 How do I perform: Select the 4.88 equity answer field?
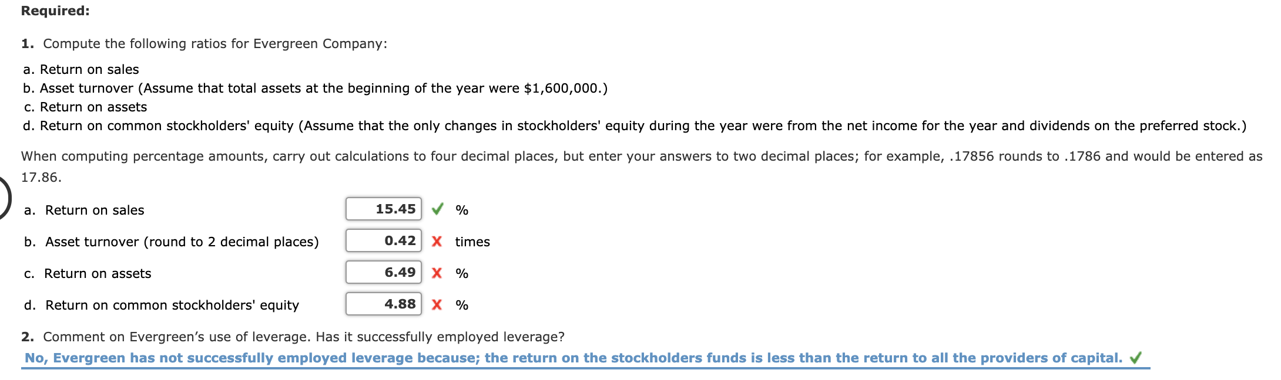click(x=384, y=303)
